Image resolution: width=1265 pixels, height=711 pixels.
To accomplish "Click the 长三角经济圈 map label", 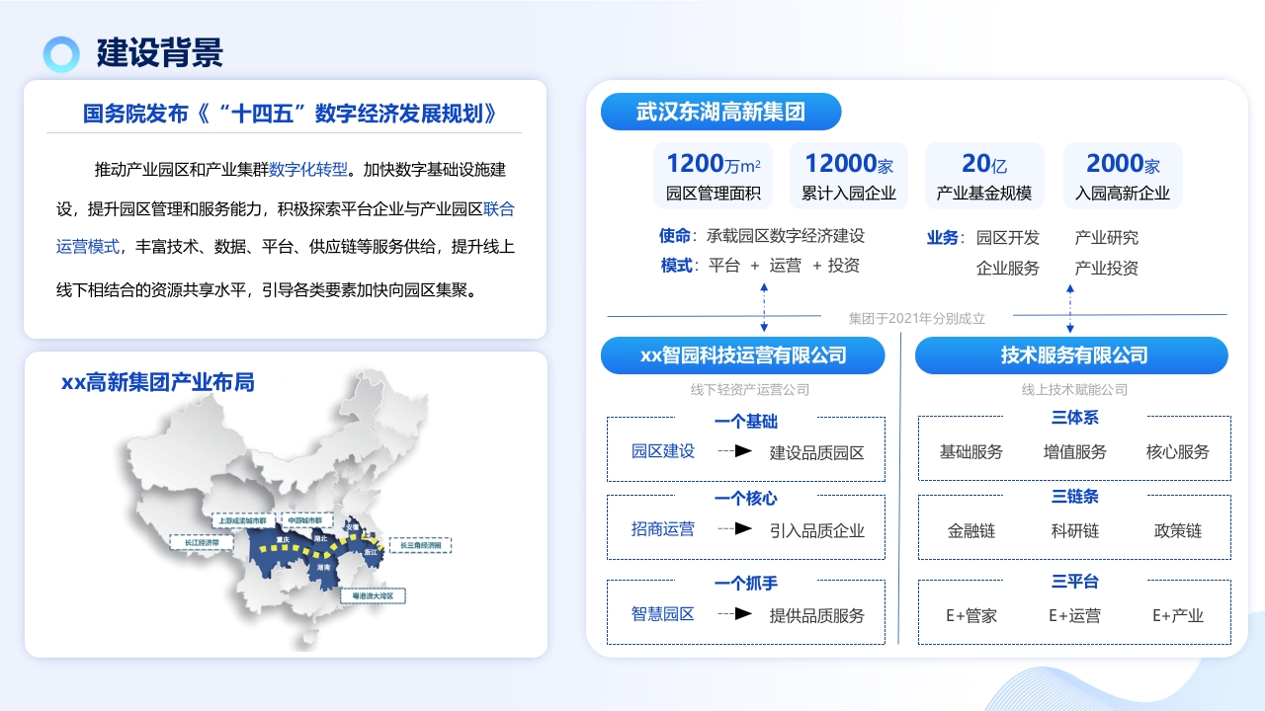I will click(x=419, y=544).
